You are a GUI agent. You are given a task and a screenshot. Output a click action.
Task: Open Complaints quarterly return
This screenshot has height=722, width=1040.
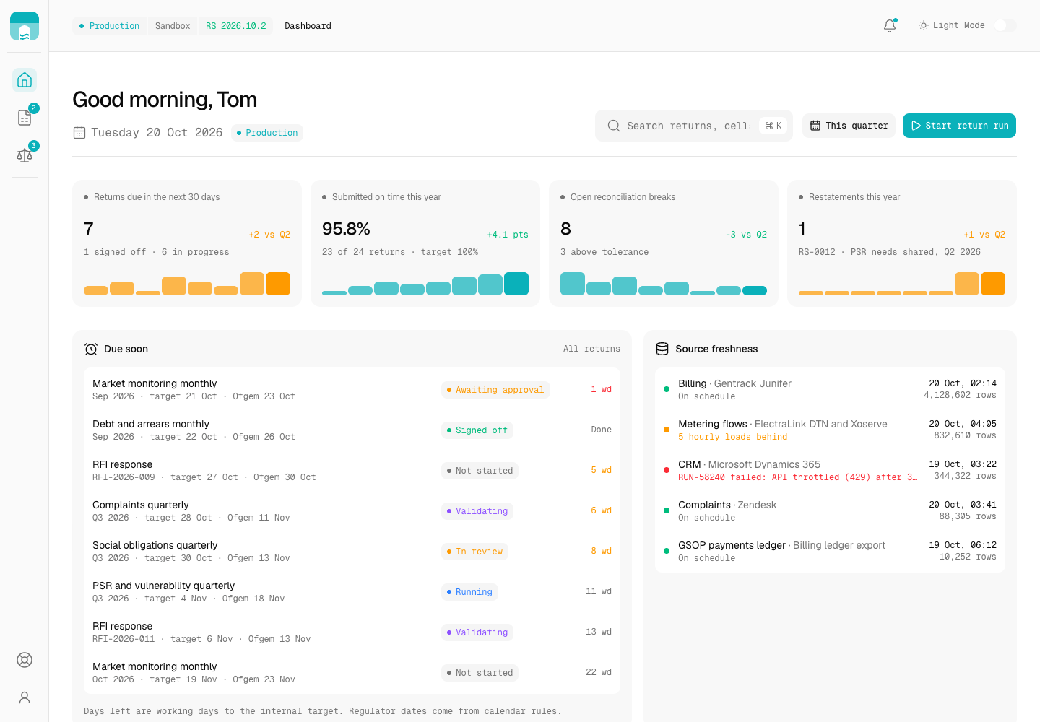pos(352,510)
